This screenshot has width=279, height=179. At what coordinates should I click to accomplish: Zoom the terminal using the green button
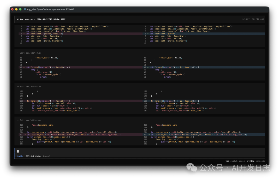pos(20,9)
